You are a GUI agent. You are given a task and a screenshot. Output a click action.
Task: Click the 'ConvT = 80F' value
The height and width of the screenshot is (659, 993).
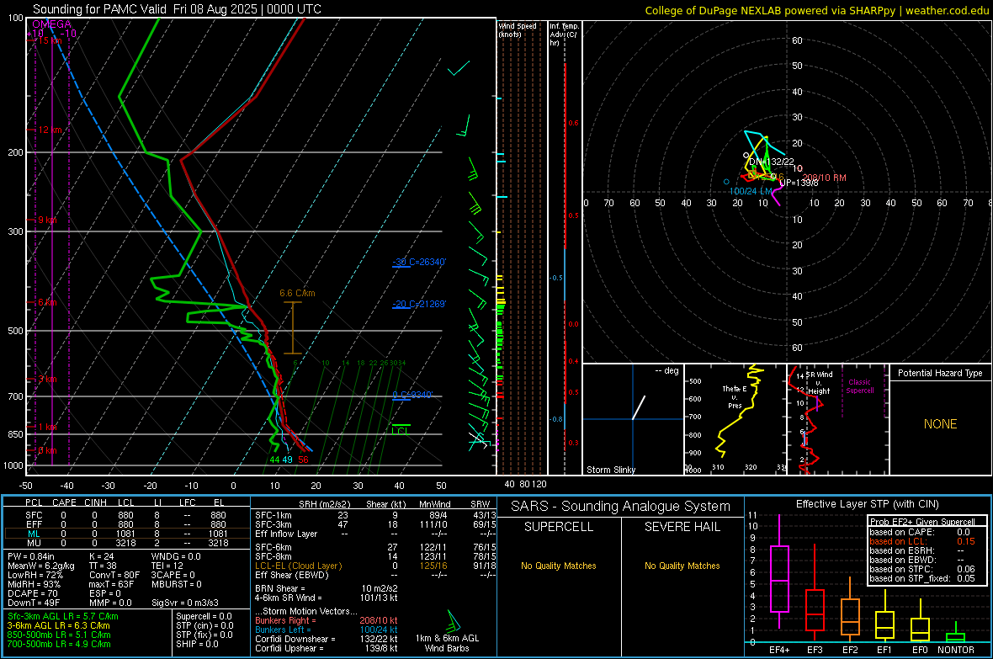[x=114, y=576]
